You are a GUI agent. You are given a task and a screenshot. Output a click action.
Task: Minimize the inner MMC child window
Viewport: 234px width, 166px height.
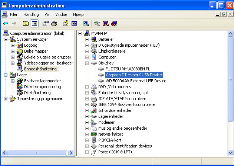(218, 14)
